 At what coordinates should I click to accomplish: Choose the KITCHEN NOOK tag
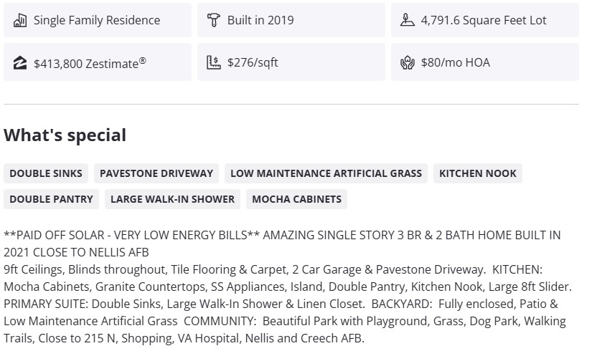(x=477, y=173)
